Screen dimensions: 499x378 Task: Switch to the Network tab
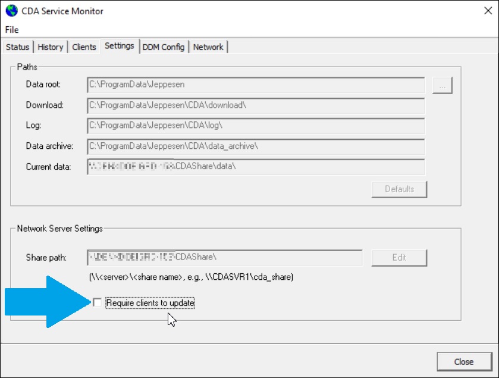tap(208, 47)
